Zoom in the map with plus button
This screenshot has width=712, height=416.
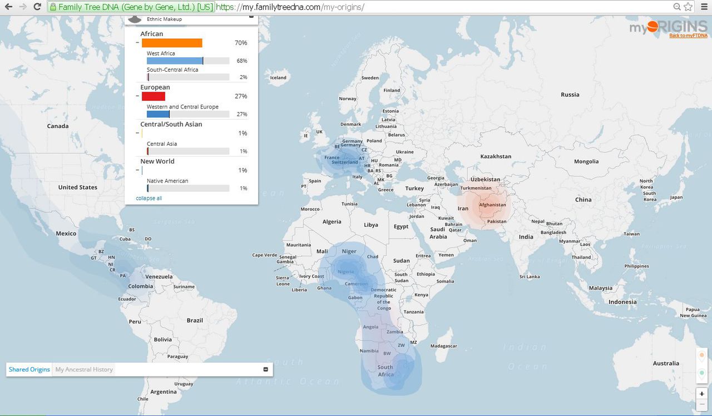(x=702, y=394)
